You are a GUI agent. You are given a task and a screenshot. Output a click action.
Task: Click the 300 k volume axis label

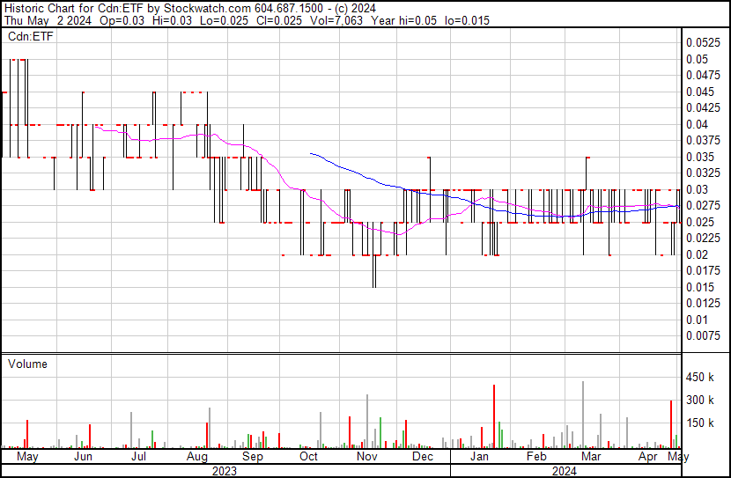click(x=700, y=401)
